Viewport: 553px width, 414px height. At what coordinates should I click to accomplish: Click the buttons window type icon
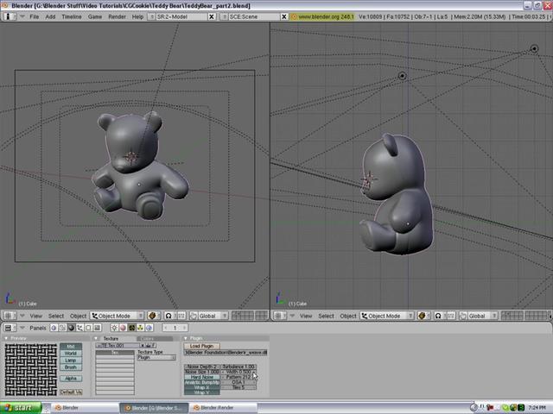(x=10, y=328)
